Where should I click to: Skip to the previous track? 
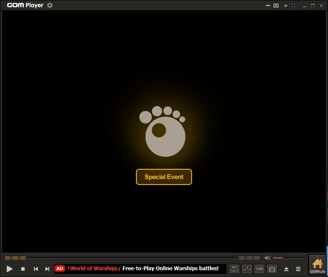pyautogui.click(x=36, y=269)
